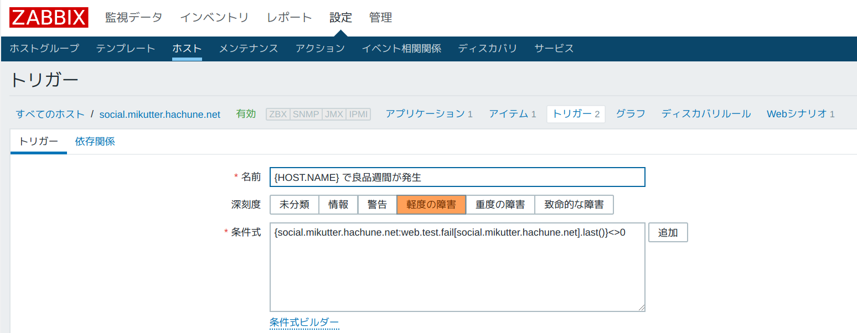Open the メンテナンス section
The image size is (857, 333).
click(x=248, y=48)
